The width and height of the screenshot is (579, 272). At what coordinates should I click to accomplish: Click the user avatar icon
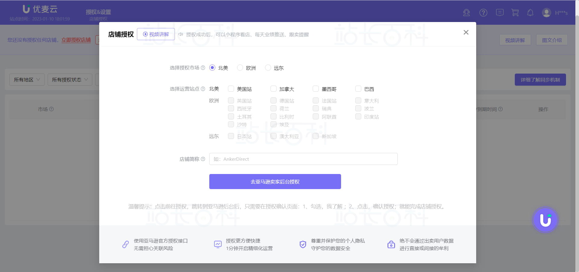pos(546,13)
